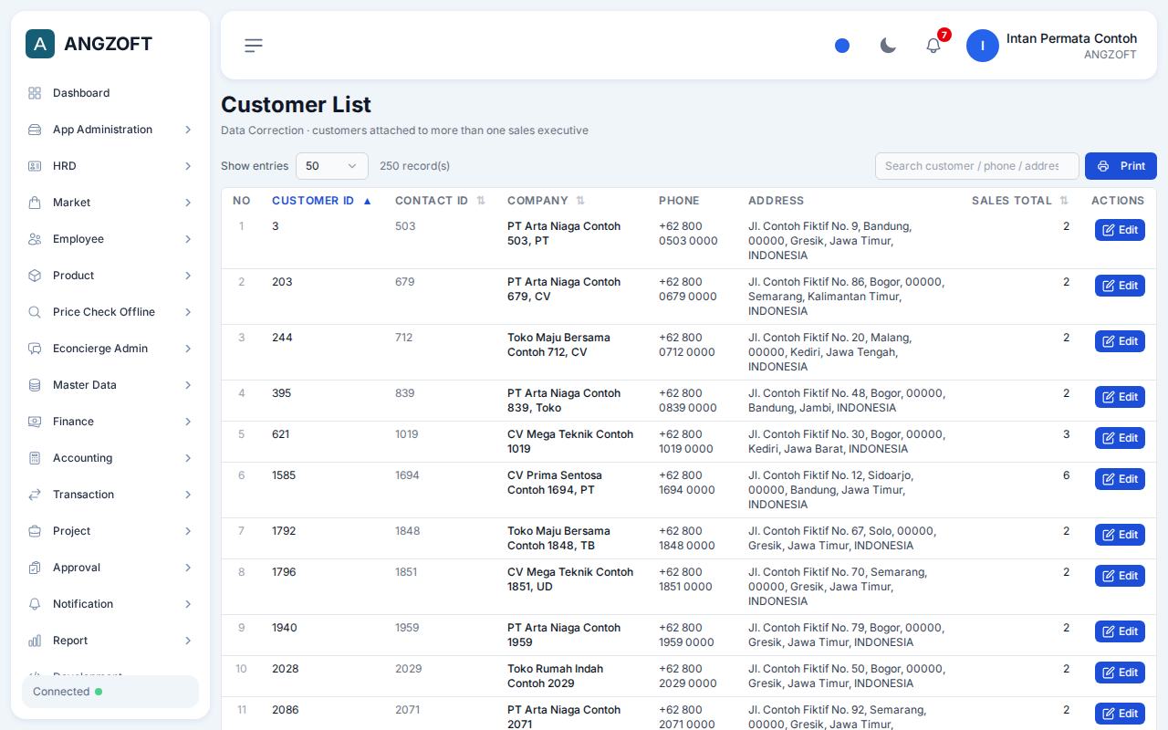Toggle the hamburger sidebar menu
Screen dimensions: 1168x730
(x=254, y=46)
